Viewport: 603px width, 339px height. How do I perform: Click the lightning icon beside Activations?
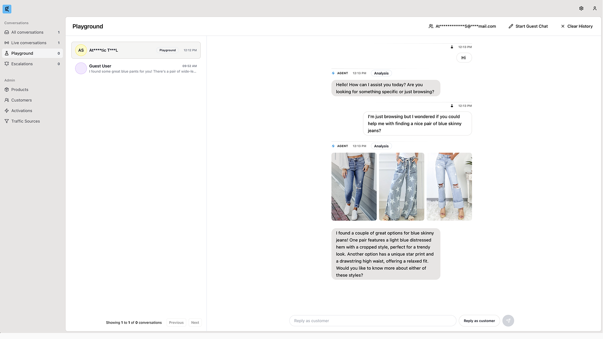pos(7,111)
